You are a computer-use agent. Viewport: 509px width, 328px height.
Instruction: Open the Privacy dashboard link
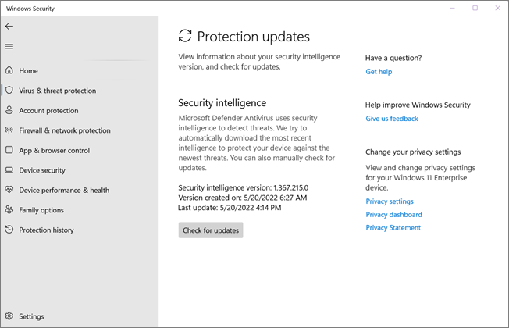click(393, 215)
